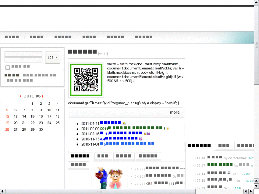This screenshot has height=194, width=259.
Task: Open the [08-07] right panel post
Action: (220, 165)
